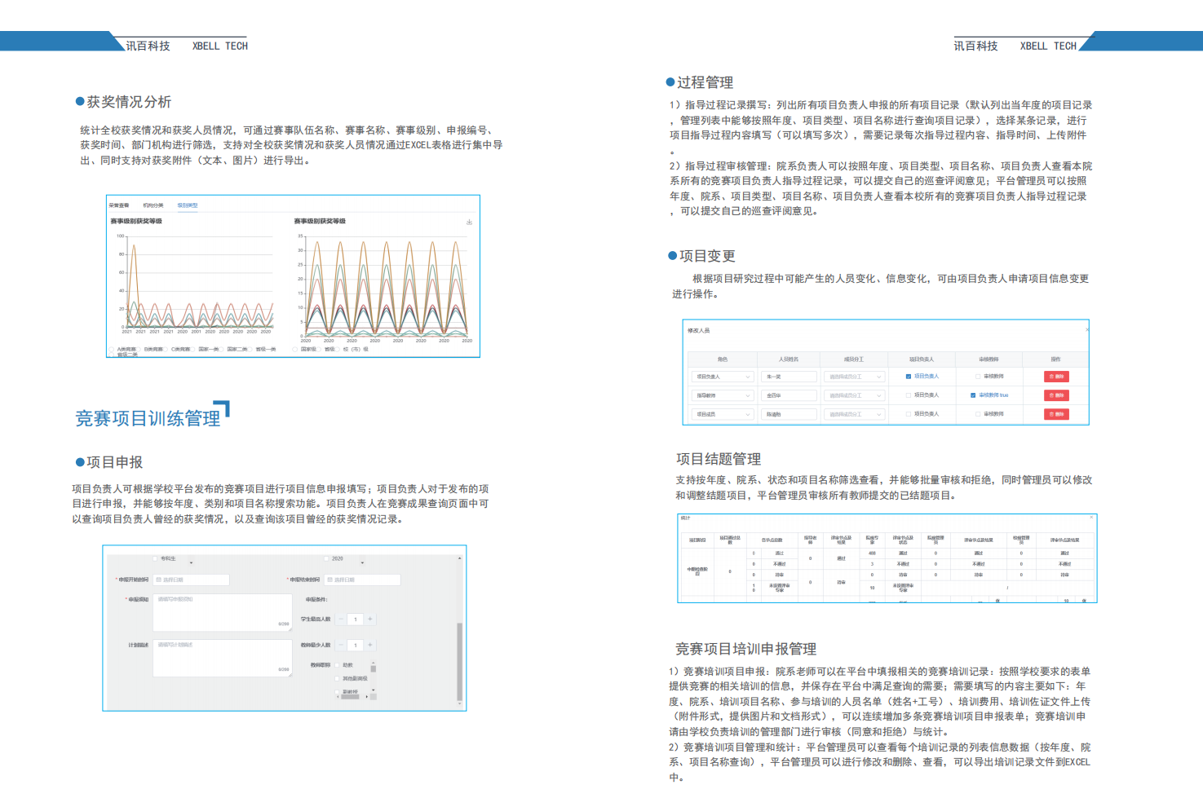
Task: Toggle the C类竞赛 legend marker
Action: coord(166,349)
